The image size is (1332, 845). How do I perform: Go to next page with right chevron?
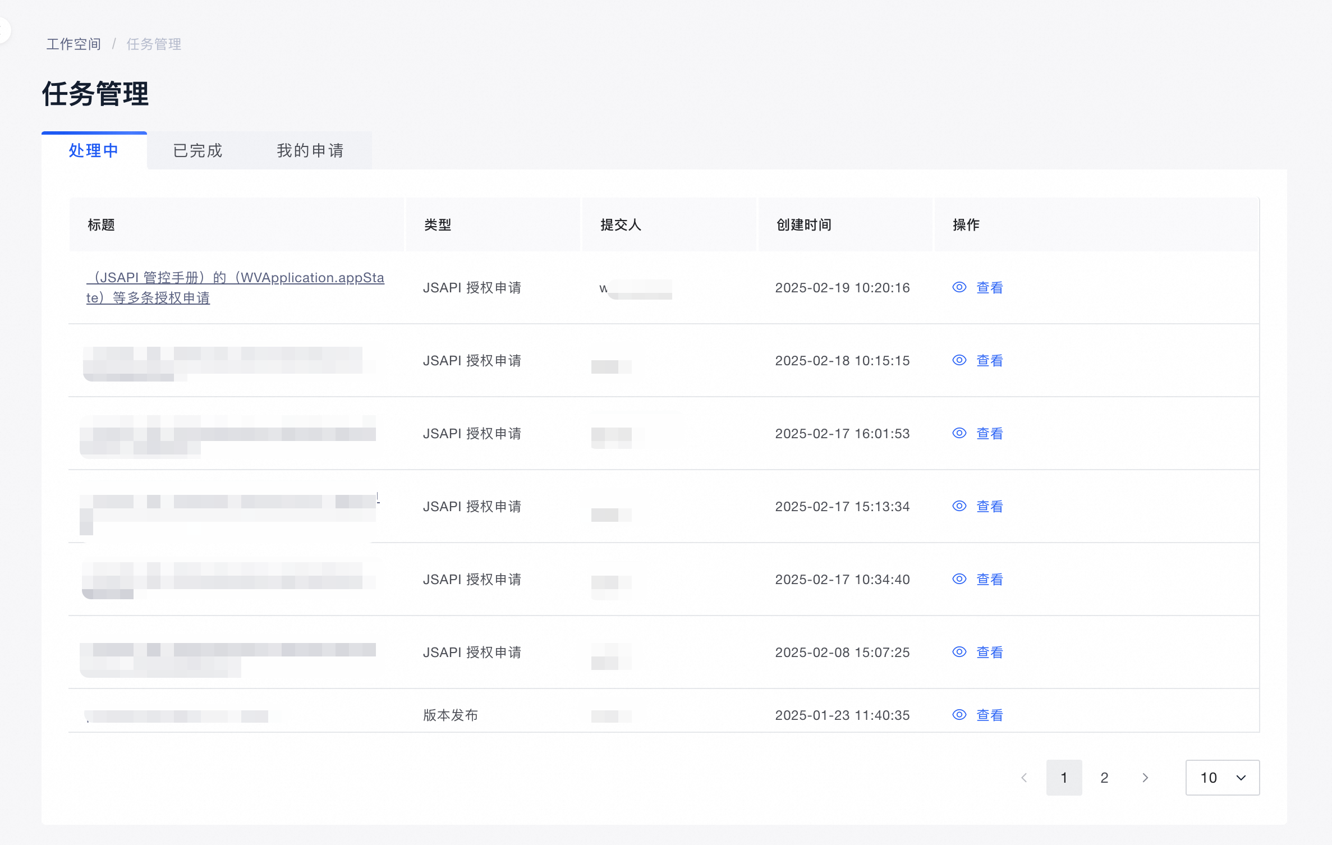(1145, 778)
